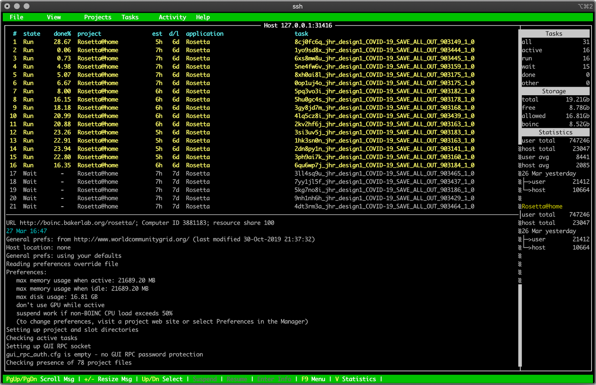Open the Tasks menu
This screenshot has height=385, width=596.
130,17
